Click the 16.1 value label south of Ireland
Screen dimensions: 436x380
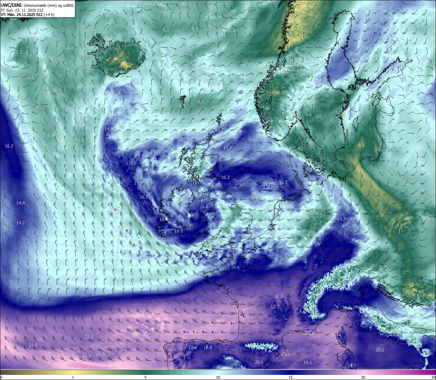pyautogui.click(x=178, y=231)
